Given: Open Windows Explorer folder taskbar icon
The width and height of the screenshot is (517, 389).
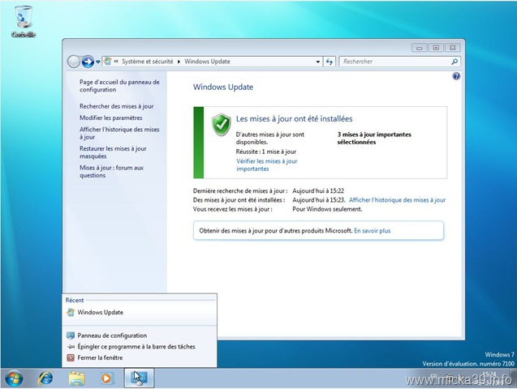Looking at the screenshot, I should (76, 378).
